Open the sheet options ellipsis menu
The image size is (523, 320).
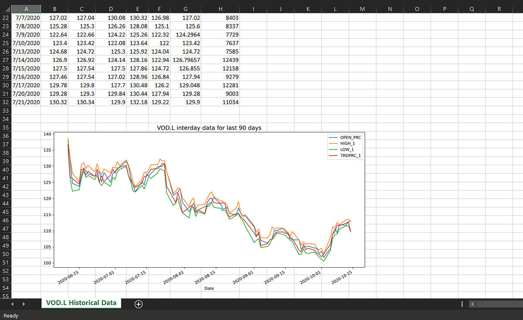click(462, 304)
